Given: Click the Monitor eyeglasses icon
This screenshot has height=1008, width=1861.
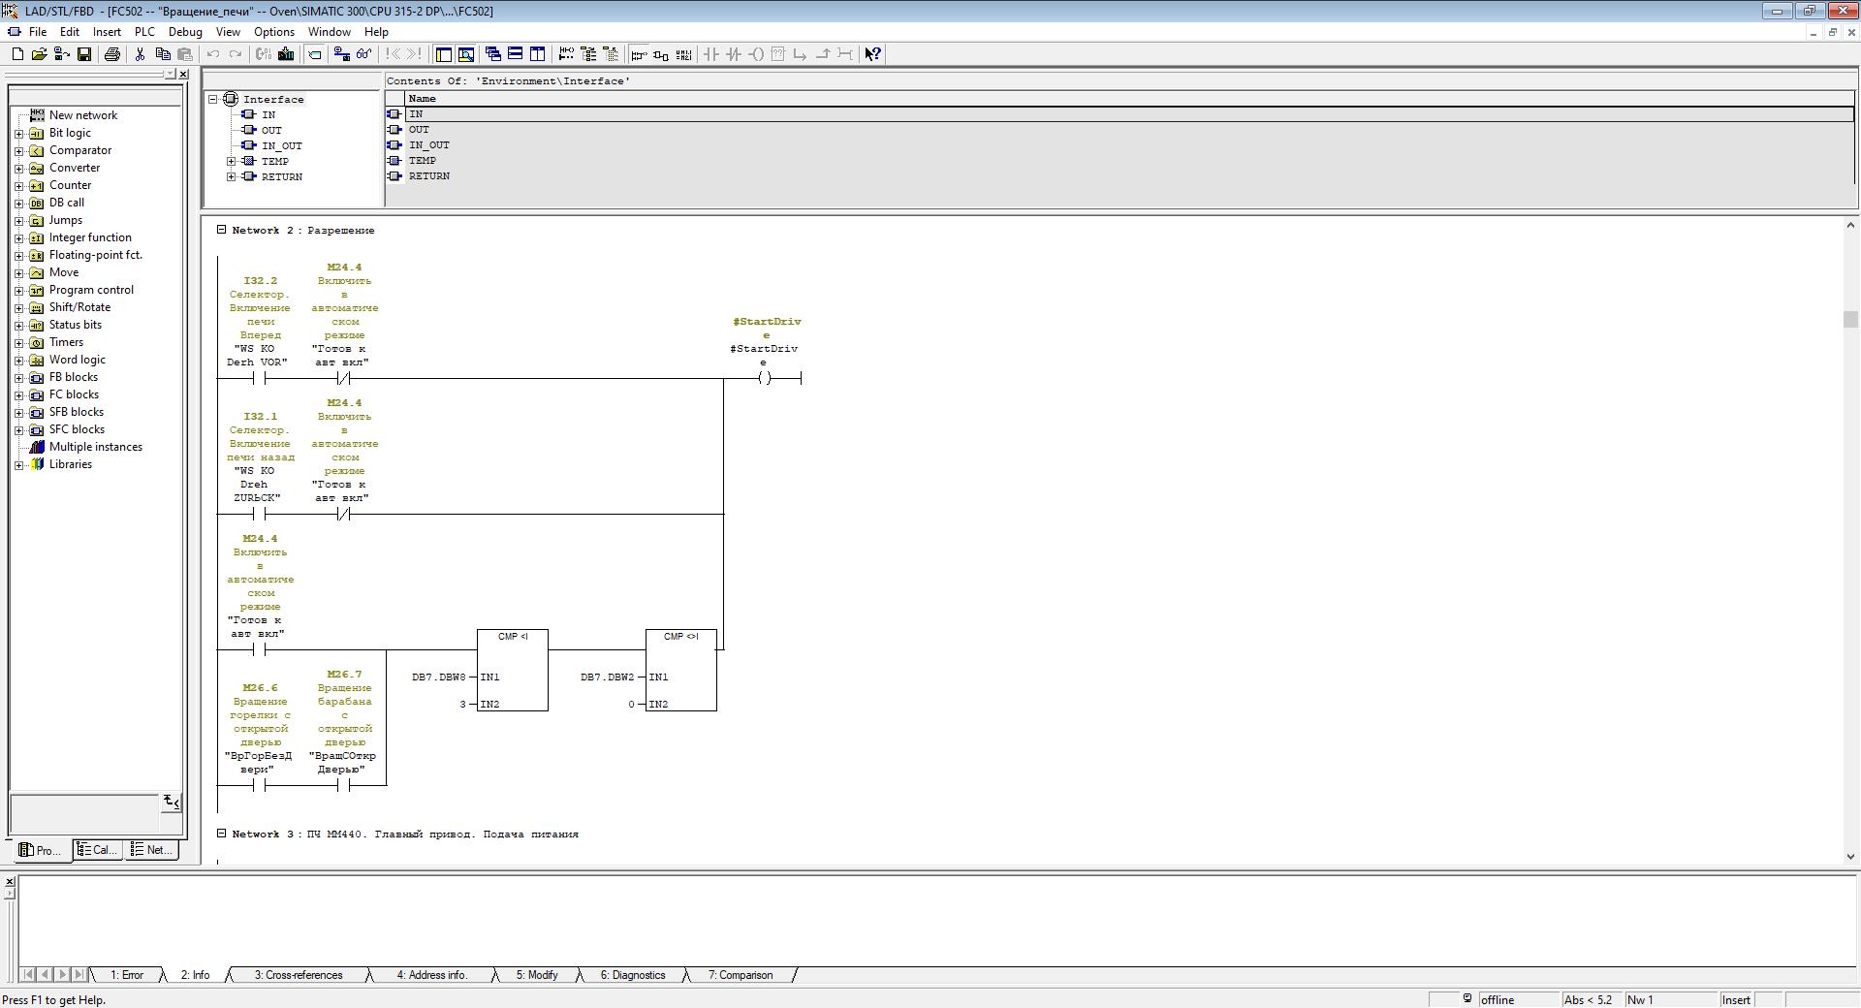Looking at the screenshot, I should pyautogui.click(x=363, y=54).
